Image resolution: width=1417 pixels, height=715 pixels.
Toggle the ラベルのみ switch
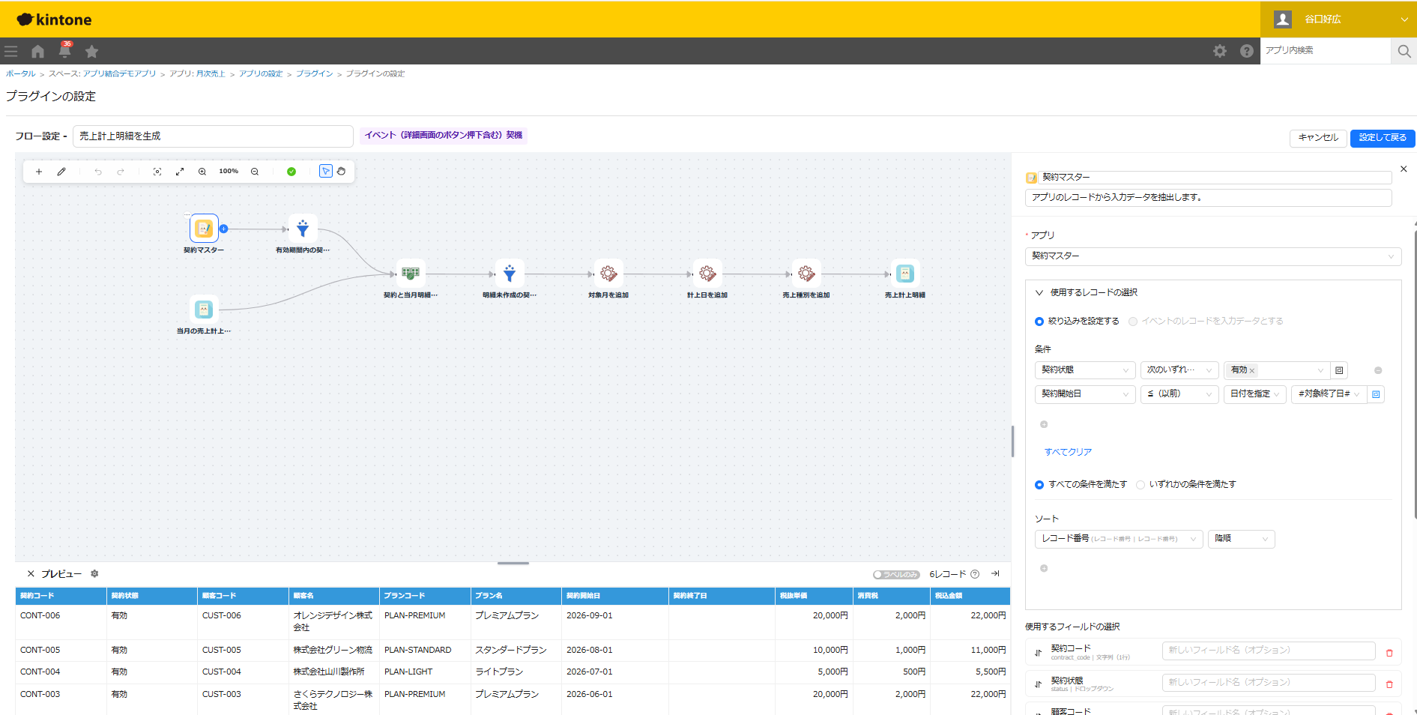(x=896, y=575)
